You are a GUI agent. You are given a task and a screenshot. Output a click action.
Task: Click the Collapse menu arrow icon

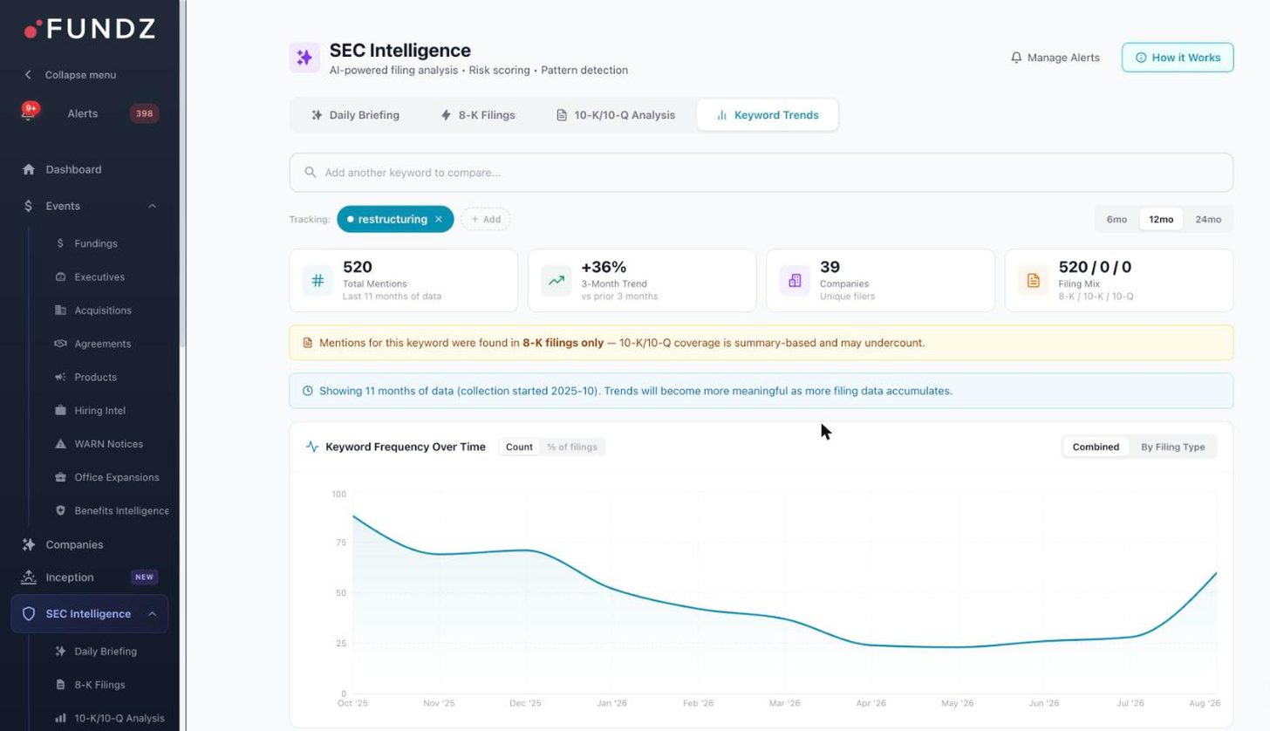[x=28, y=75]
